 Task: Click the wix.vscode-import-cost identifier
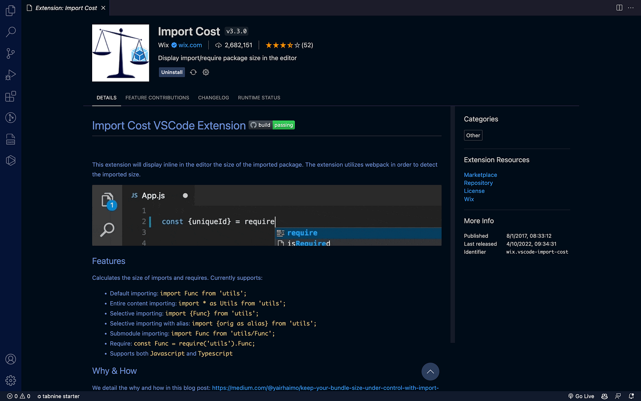(537, 252)
